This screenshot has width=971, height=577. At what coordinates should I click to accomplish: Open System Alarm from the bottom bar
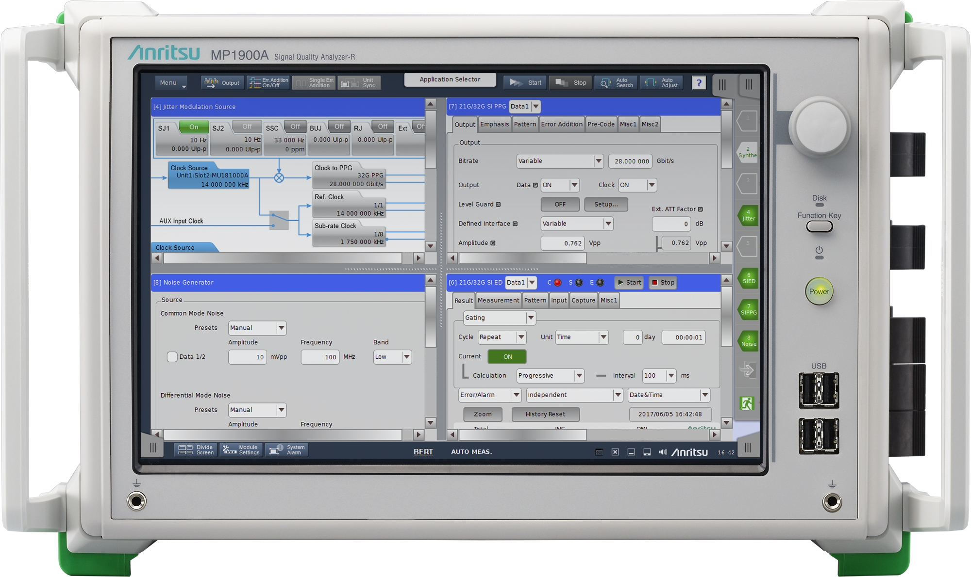coord(286,449)
